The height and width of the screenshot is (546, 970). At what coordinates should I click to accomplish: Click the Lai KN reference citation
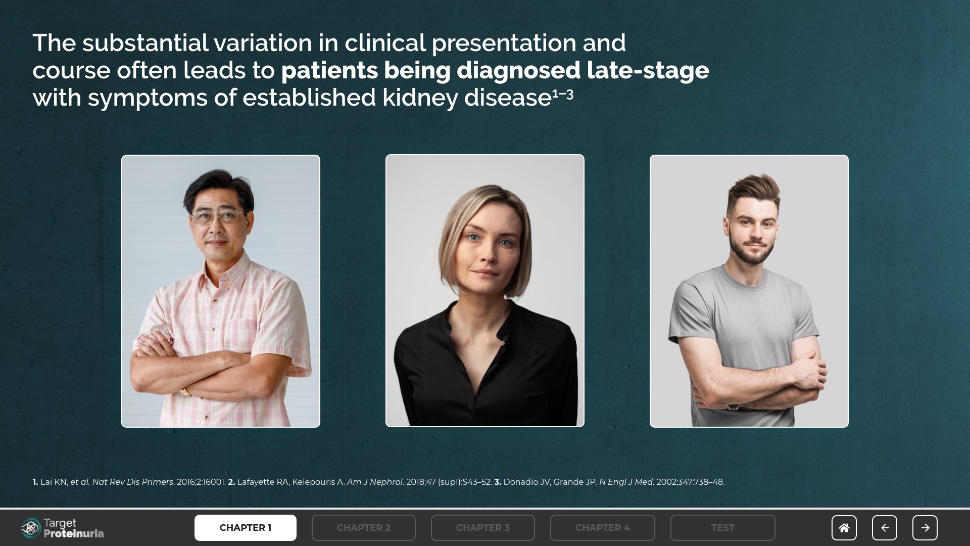(x=54, y=482)
